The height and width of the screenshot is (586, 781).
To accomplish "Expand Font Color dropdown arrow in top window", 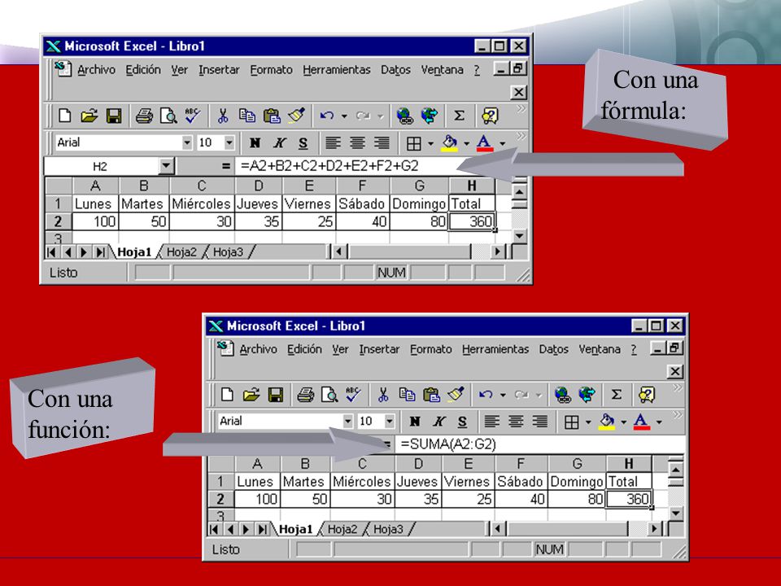I will [x=503, y=143].
